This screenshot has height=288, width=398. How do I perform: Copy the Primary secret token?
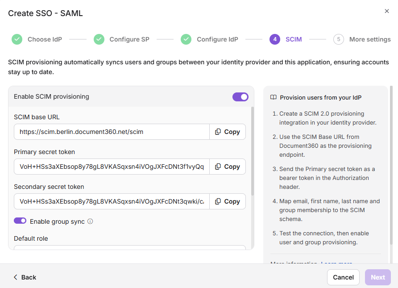click(228, 167)
